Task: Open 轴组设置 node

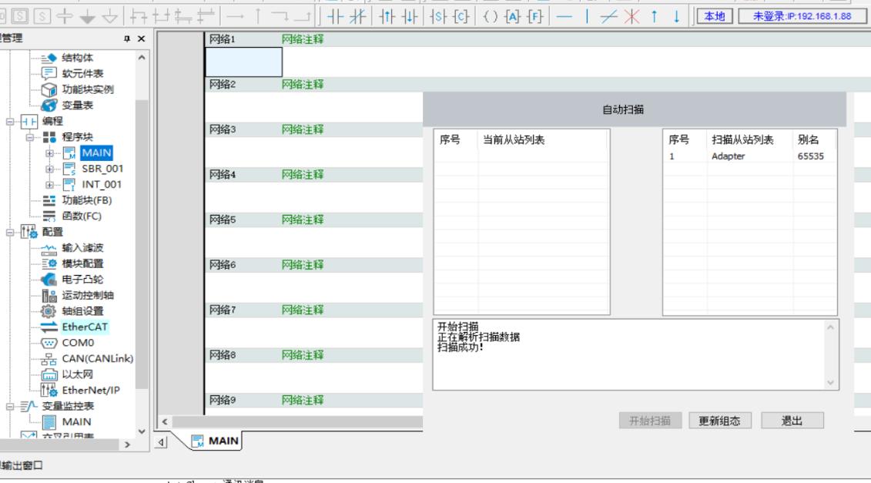Action: (x=82, y=310)
